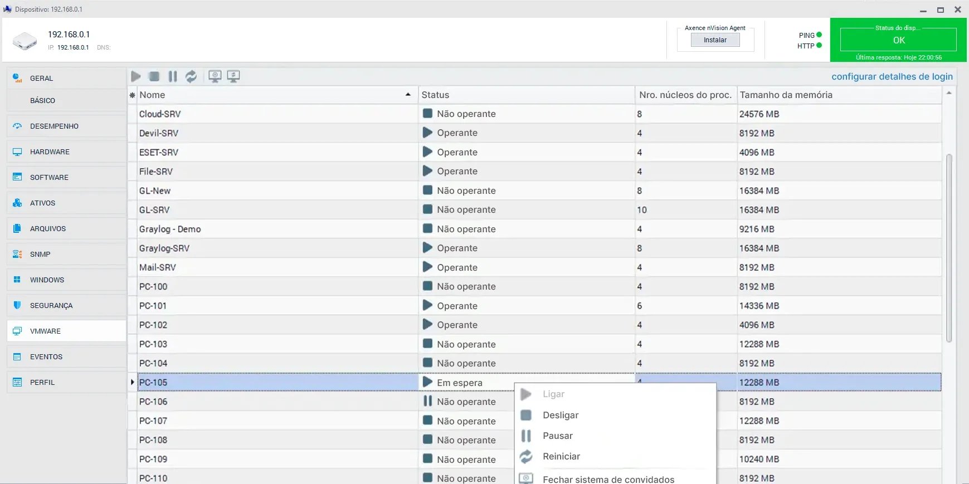Click the disabled Ligar menu entry
Screen dimensions: 969x484
(615, 394)
